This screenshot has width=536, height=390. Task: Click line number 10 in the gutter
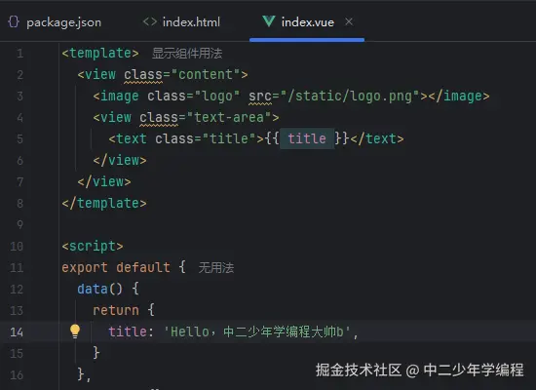pos(17,247)
